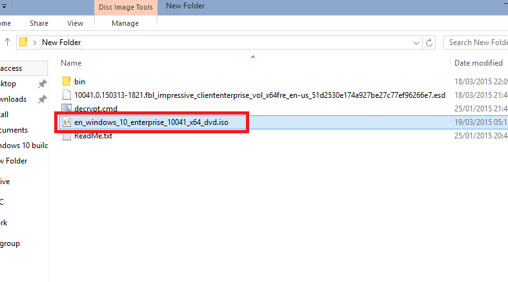Select ReadMe.txt file name
Viewport: 508px width, 282px height.
[94, 136]
